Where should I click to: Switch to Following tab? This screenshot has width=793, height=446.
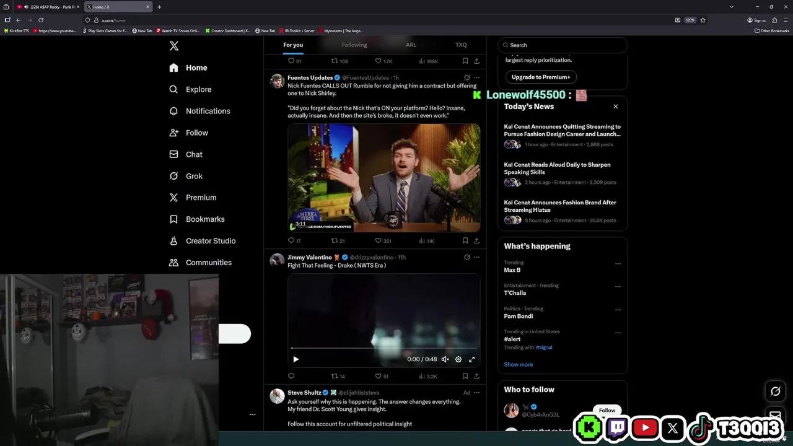click(x=354, y=45)
